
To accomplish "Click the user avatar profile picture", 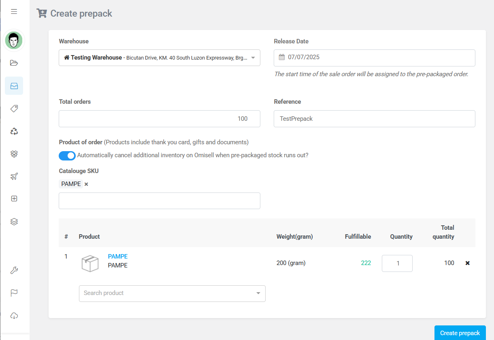I will [x=14, y=41].
